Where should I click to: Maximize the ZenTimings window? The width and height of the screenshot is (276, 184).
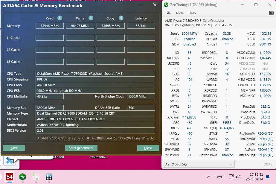(256, 5)
